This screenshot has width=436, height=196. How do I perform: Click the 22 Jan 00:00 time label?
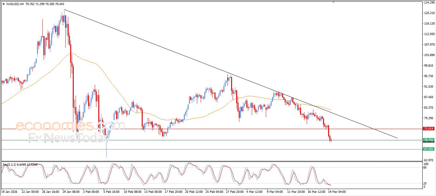(30, 192)
